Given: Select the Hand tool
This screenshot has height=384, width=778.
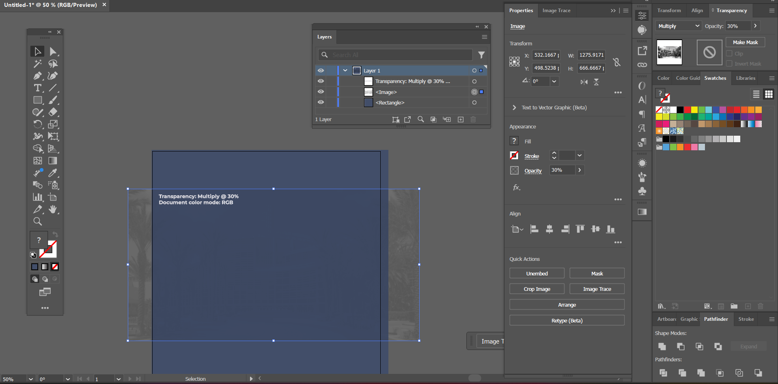Looking at the screenshot, I should [x=53, y=209].
